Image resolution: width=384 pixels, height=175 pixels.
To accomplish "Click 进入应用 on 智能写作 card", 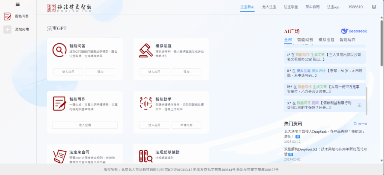I will tap(85, 125).
